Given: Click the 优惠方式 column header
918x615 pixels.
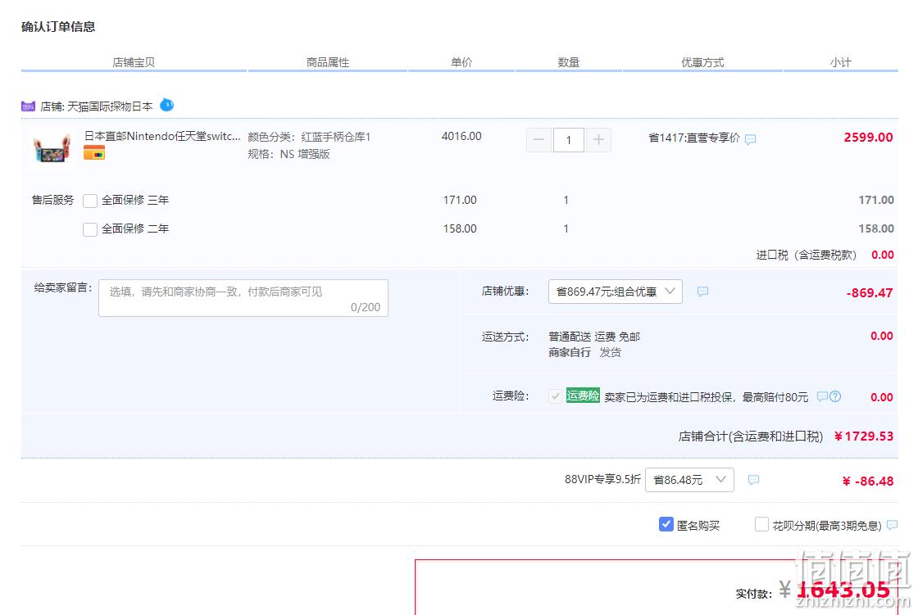Looking at the screenshot, I should [x=702, y=62].
